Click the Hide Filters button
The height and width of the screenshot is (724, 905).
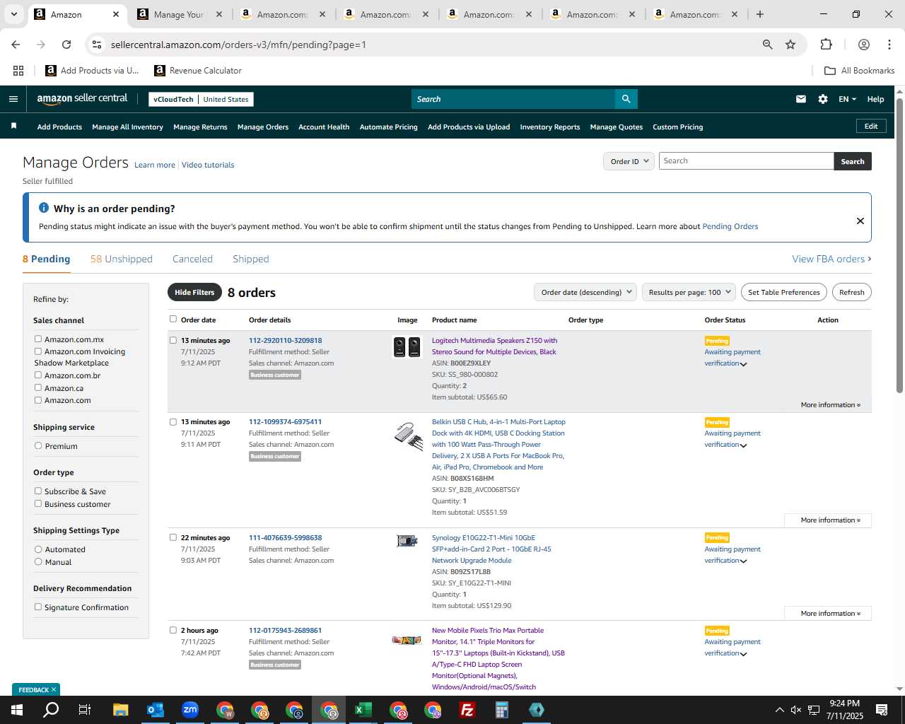pyautogui.click(x=194, y=292)
